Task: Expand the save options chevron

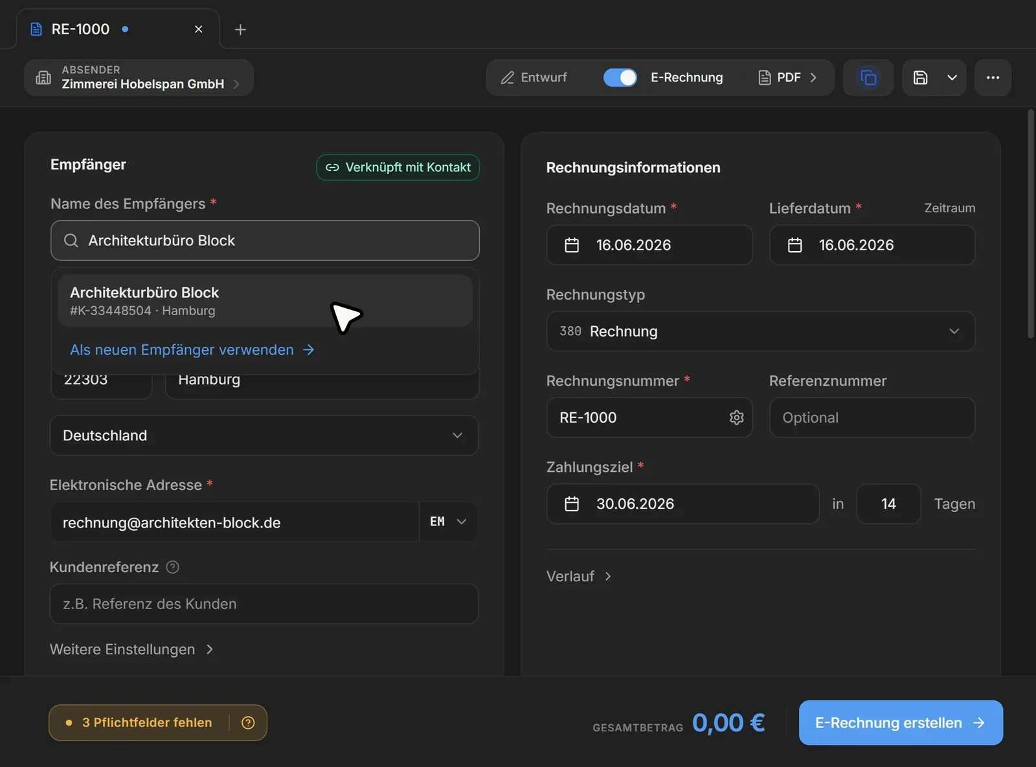Action: pyautogui.click(x=952, y=78)
